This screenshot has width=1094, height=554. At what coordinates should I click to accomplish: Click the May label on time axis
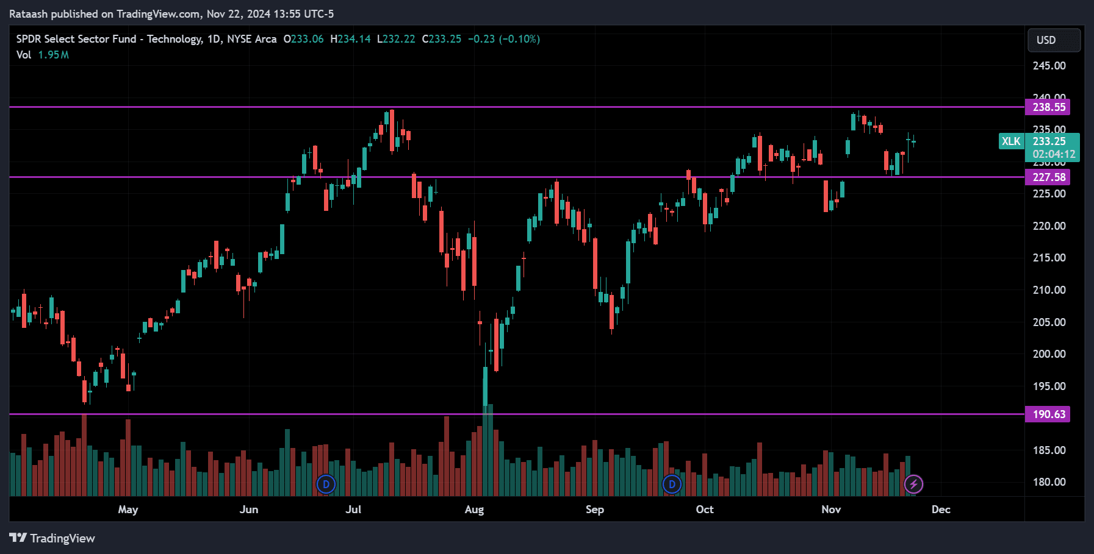128,510
